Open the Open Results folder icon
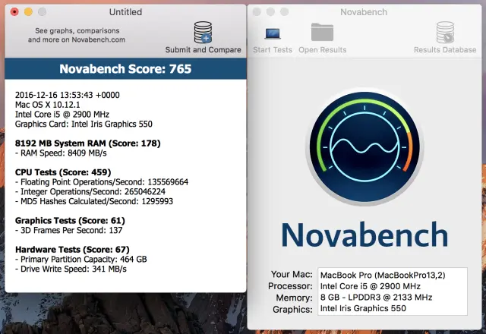The width and height of the screenshot is (486, 334). [322, 33]
